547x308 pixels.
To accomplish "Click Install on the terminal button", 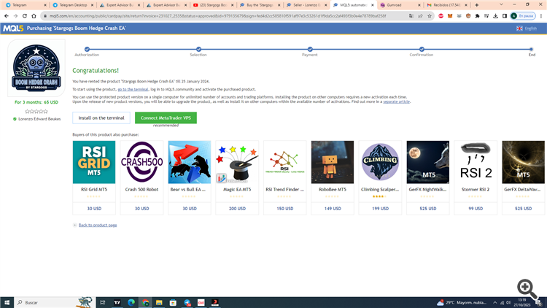I will click(x=101, y=118).
